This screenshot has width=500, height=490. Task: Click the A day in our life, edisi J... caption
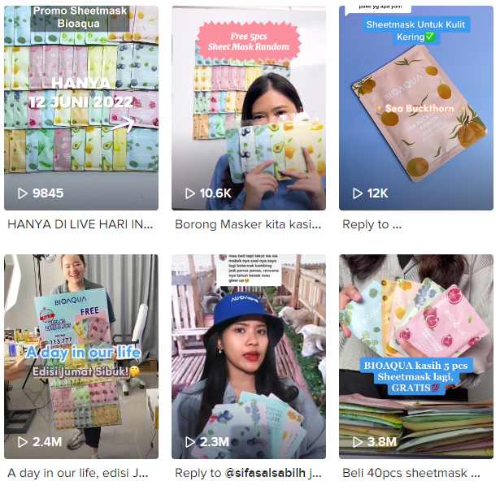78,473
